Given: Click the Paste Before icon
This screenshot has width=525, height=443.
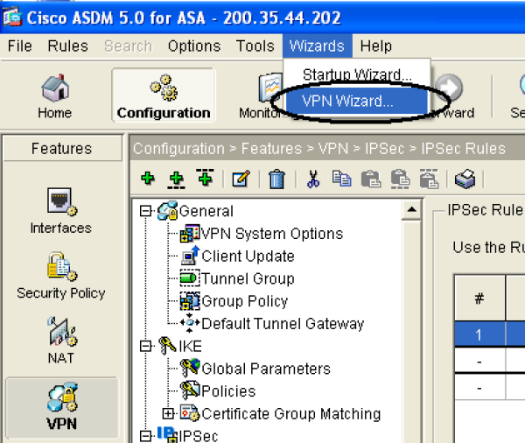Looking at the screenshot, I should 429,179.
